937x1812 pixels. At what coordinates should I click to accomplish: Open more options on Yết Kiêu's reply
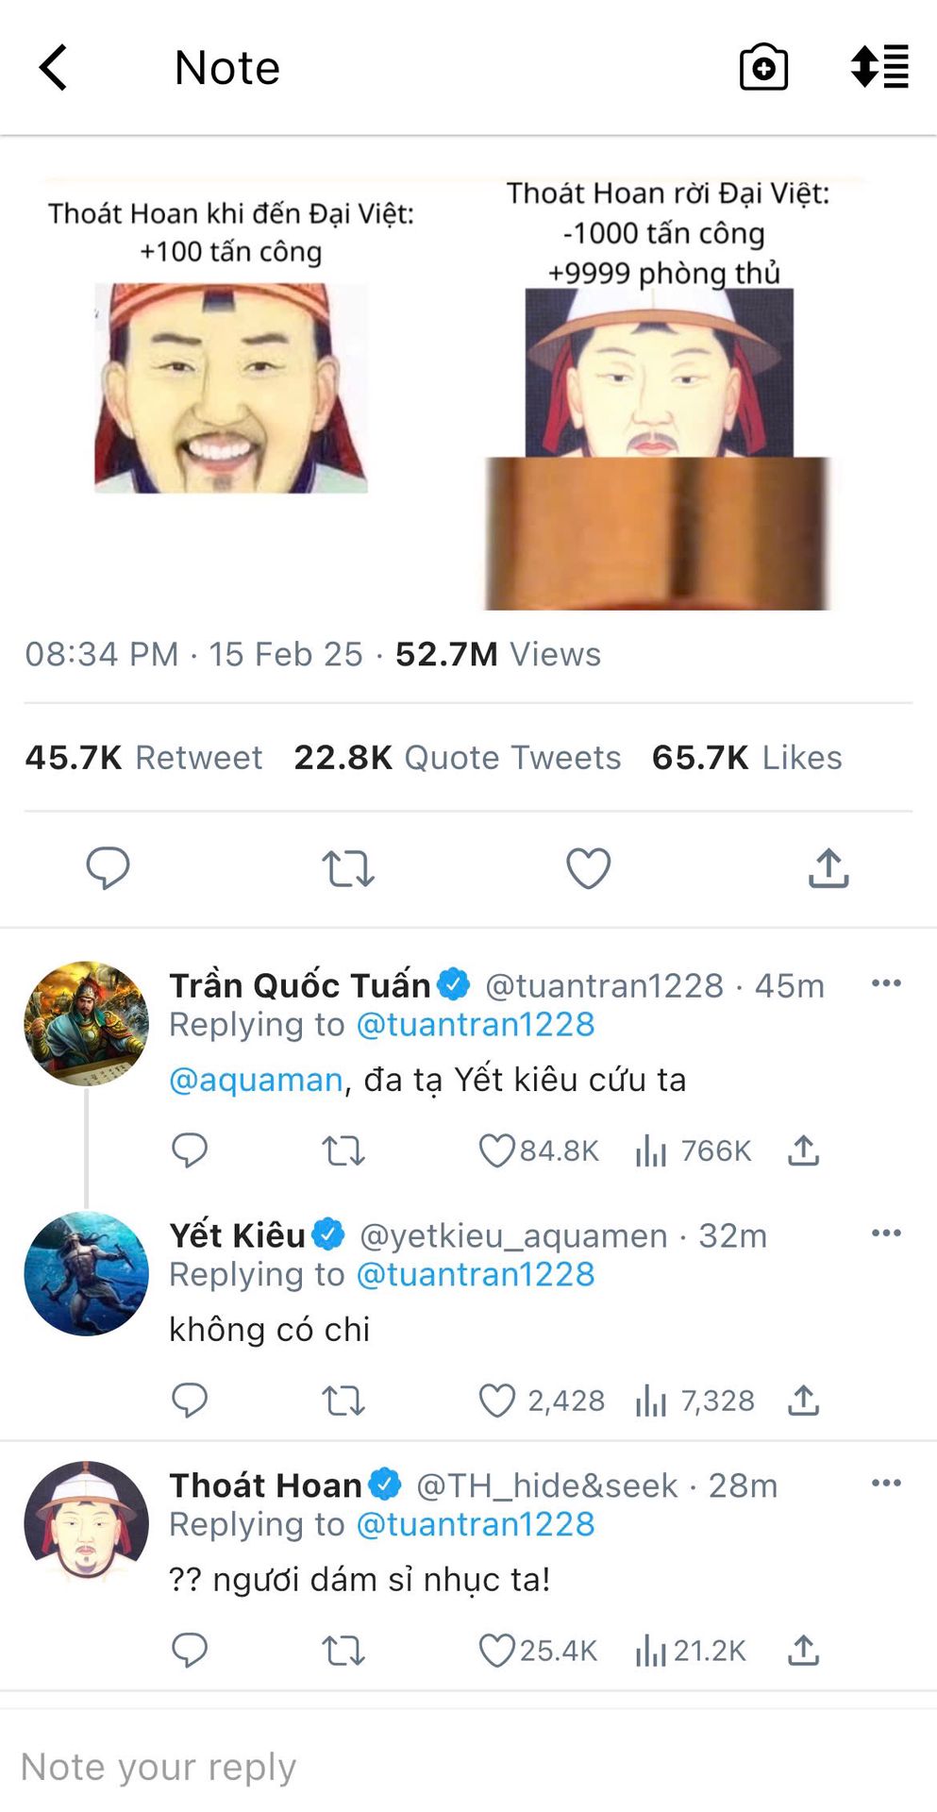tap(886, 1233)
